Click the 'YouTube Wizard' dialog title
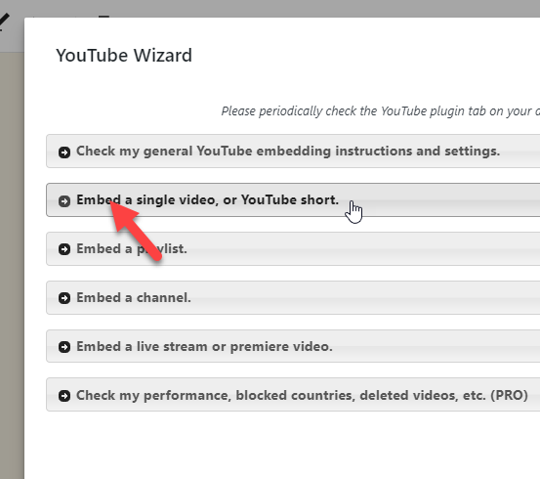Screen dimensions: 540x479 point(124,55)
